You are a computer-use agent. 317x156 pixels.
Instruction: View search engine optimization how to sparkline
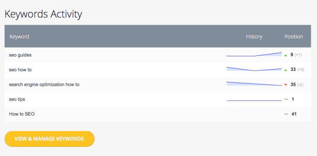coord(254,84)
